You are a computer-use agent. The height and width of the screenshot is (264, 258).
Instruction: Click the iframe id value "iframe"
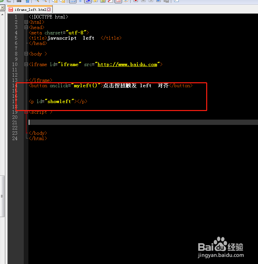(x=69, y=64)
